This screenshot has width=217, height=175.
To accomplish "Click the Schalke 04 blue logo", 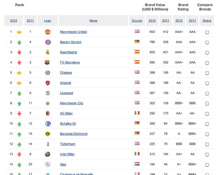I will click(48, 124).
